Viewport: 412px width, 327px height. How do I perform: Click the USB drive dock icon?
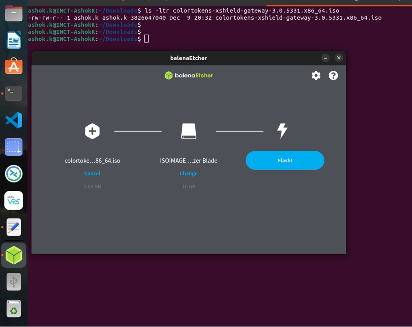(x=14, y=282)
